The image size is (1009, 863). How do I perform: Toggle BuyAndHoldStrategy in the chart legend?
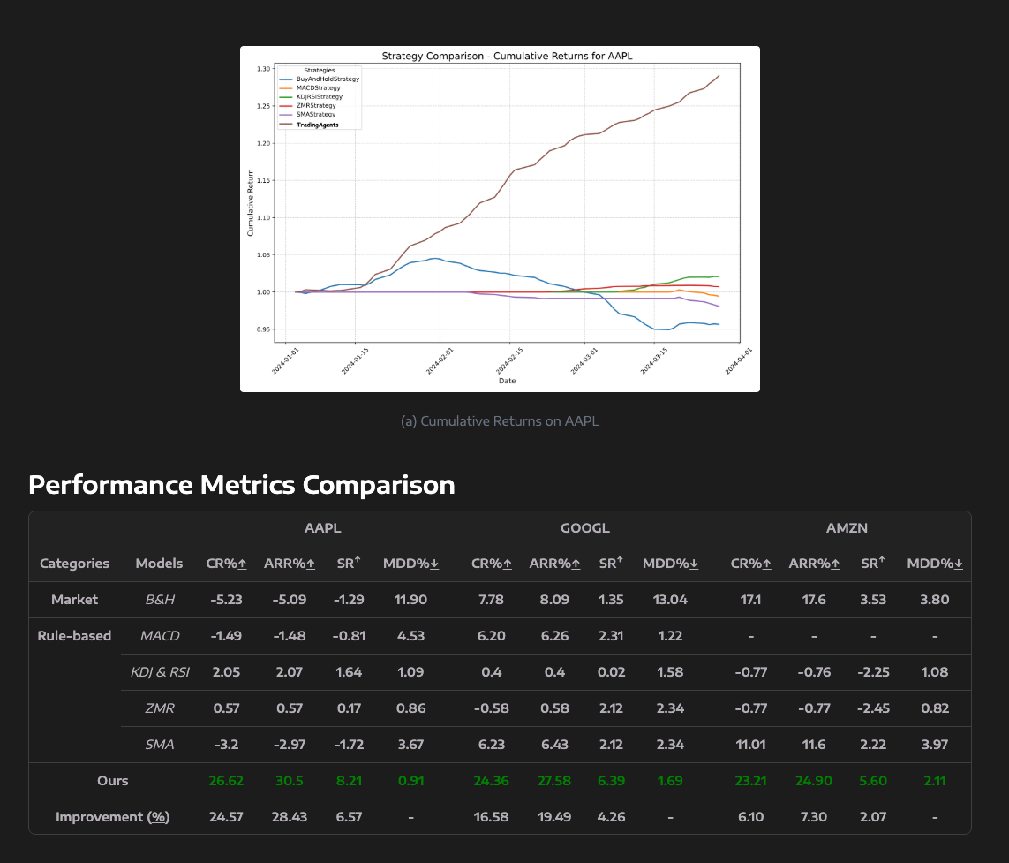pyautogui.click(x=328, y=79)
